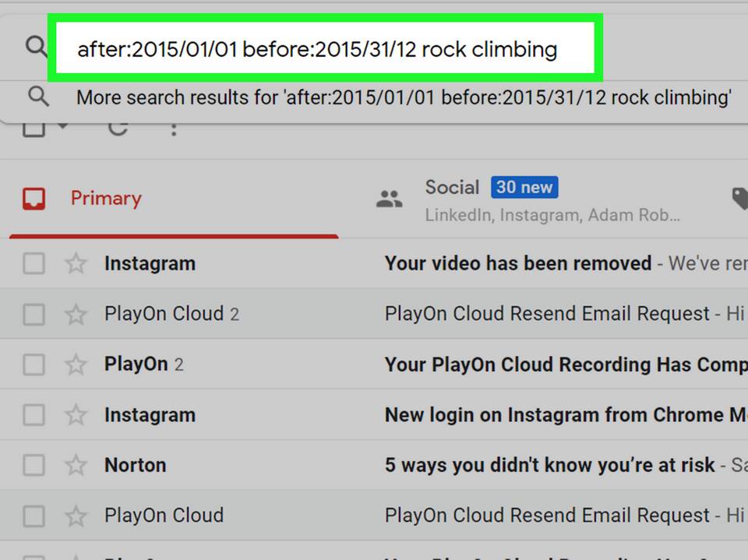Check the box for PlayOn 2 email
This screenshot has width=748, height=560.
(x=34, y=365)
